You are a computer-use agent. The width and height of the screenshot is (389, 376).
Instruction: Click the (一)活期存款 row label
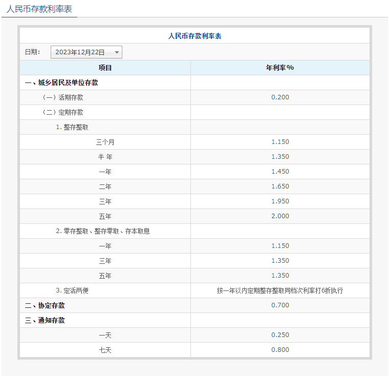tap(63, 97)
